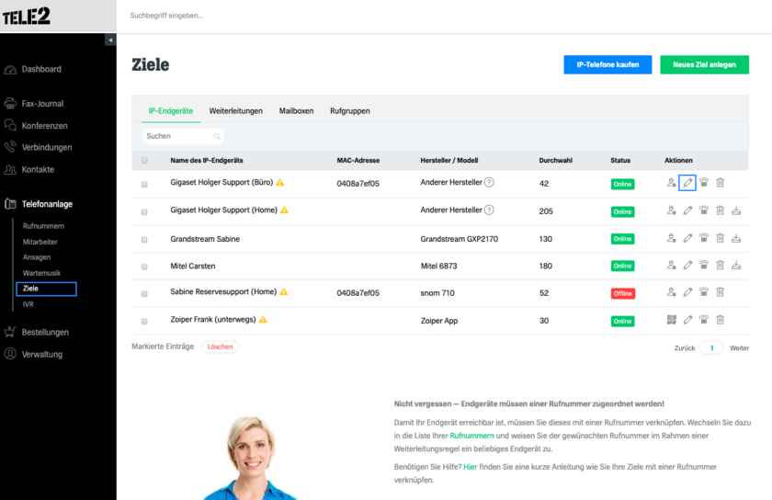
Task: Open Rufnummern under Telefonanlage
Action: coord(43,226)
